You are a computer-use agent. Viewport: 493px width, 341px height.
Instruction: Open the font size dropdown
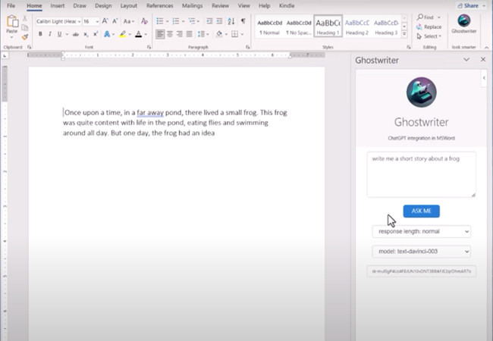(x=97, y=21)
